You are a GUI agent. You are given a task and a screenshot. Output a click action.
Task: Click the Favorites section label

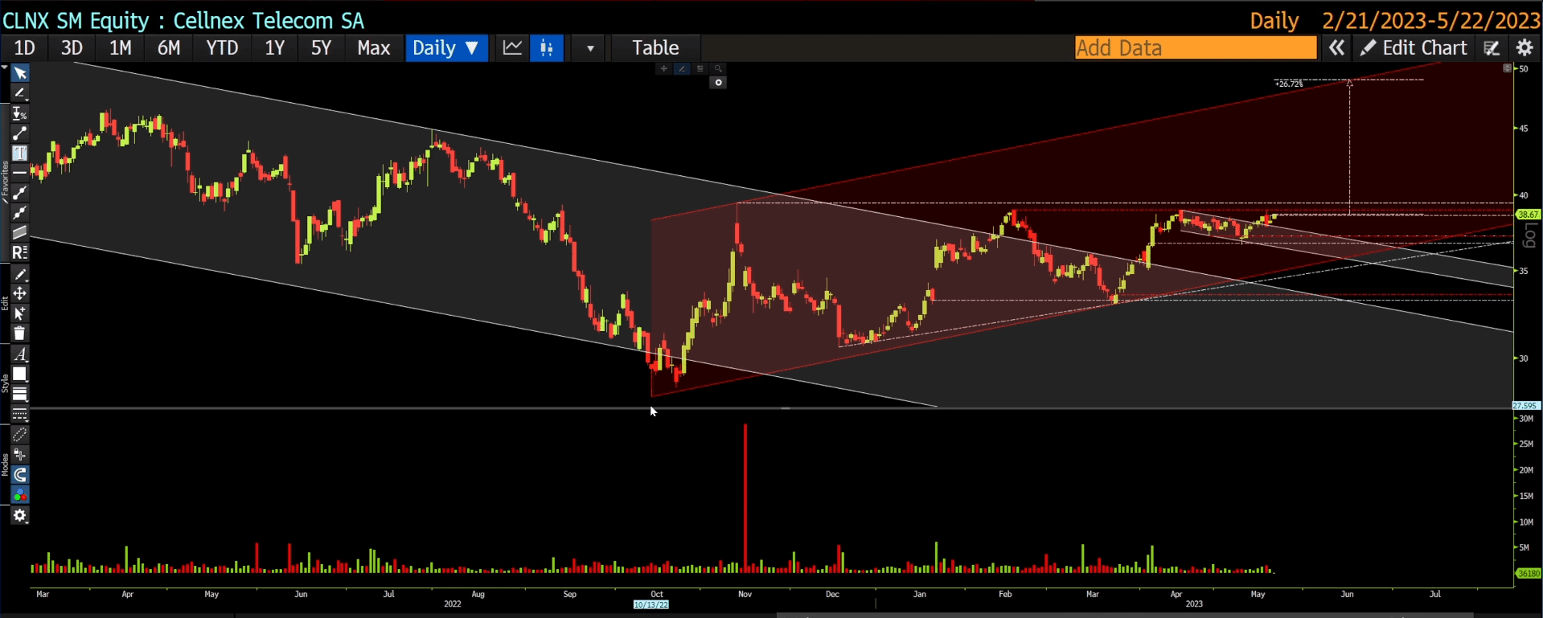(5, 181)
